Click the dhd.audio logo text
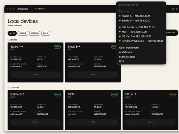The image size is (179, 134). coord(23,9)
